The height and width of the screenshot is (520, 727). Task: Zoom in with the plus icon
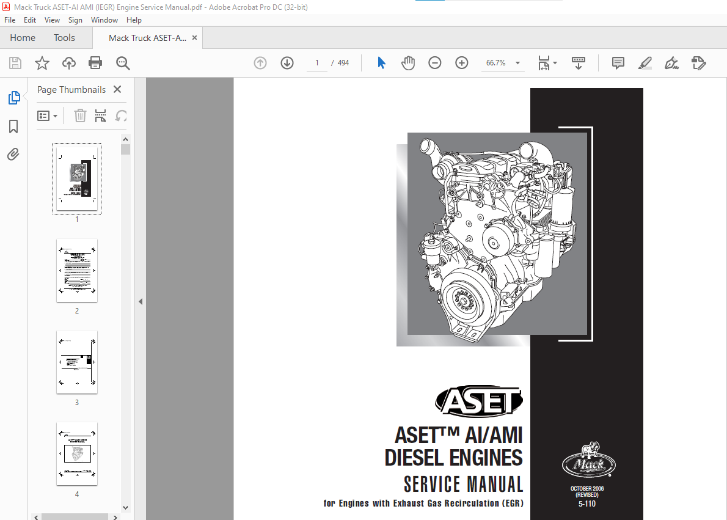coord(461,62)
